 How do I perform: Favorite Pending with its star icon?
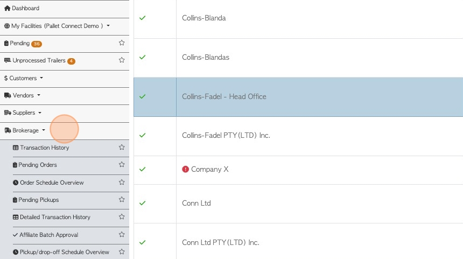coord(122,43)
